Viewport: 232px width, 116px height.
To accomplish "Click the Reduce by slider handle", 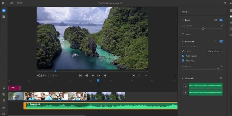I will 218,69.
